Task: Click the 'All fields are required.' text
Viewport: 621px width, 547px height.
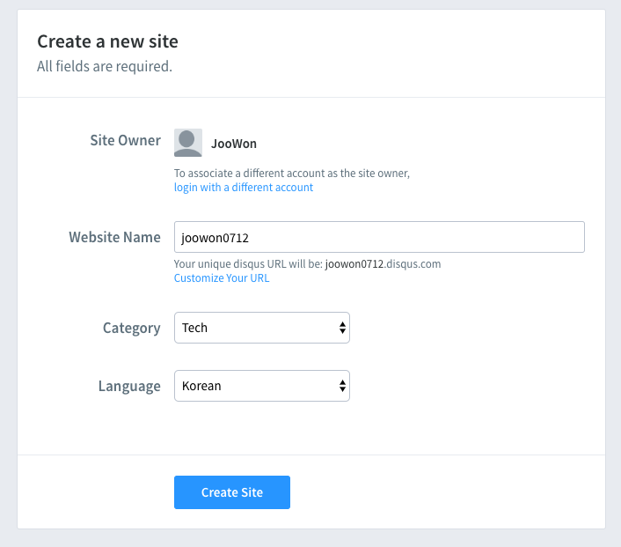Action: tap(105, 66)
